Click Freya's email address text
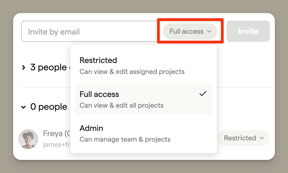Screen dimensions: 288x173 tap(57, 145)
